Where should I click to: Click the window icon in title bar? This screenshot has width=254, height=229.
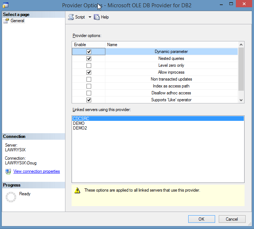[5, 5]
